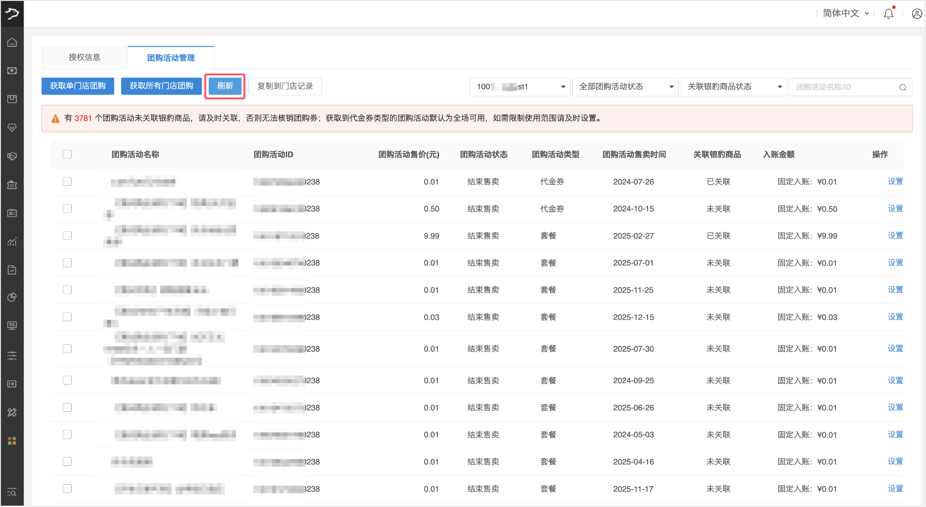The height and width of the screenshot is (507, 926).
Task: Check the row dated 2025-02-27
Action: 67,236
